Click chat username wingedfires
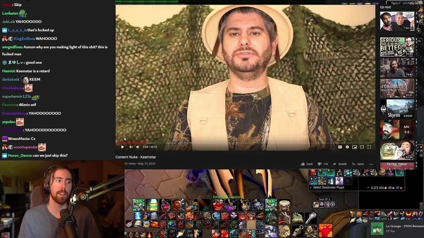The image size is (424, 238). tap(12, 47)
